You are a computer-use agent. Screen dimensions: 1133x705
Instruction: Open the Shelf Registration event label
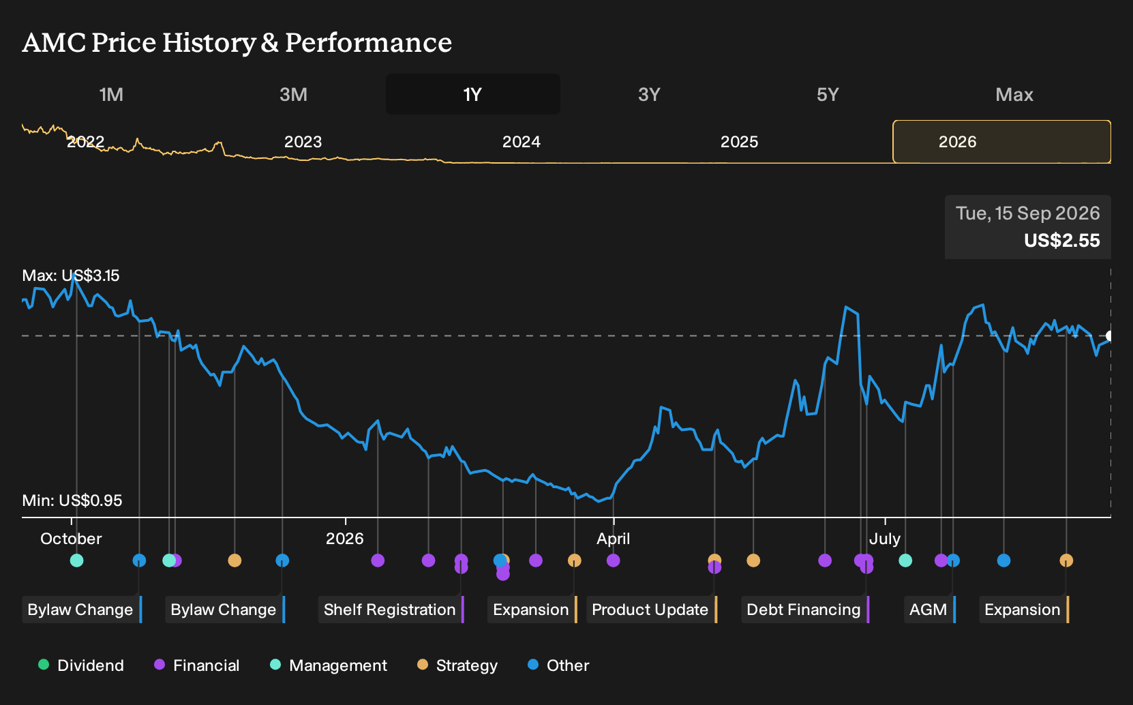(x=391, y=610)
